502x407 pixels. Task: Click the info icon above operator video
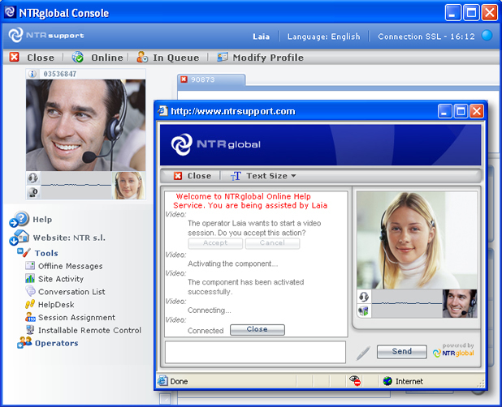pyautogui.click(x=32, y=74)
